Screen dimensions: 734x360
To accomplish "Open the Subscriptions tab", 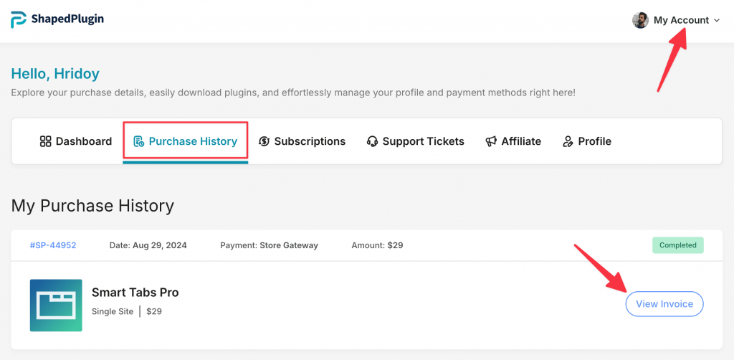I will click(302, 141).
